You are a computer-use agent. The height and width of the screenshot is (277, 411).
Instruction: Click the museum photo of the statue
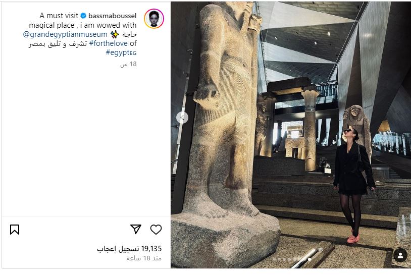(291, 135)
